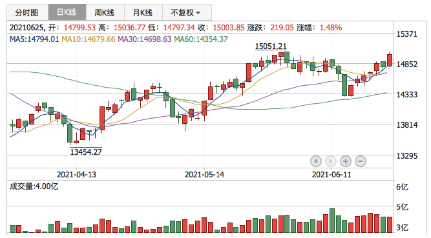This screenshot has height=238, width=431.
Task: Zoom in the chart with the plus icon
Action: click(x=346, y=161)
